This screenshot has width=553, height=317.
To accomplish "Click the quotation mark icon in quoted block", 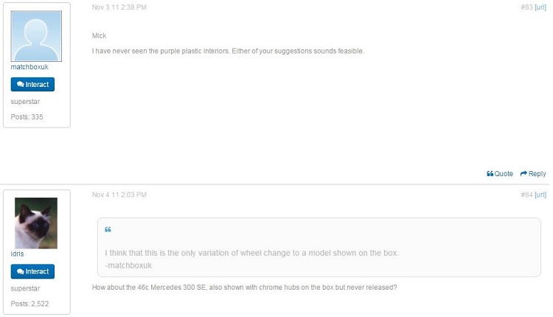I will coord(108,229).
